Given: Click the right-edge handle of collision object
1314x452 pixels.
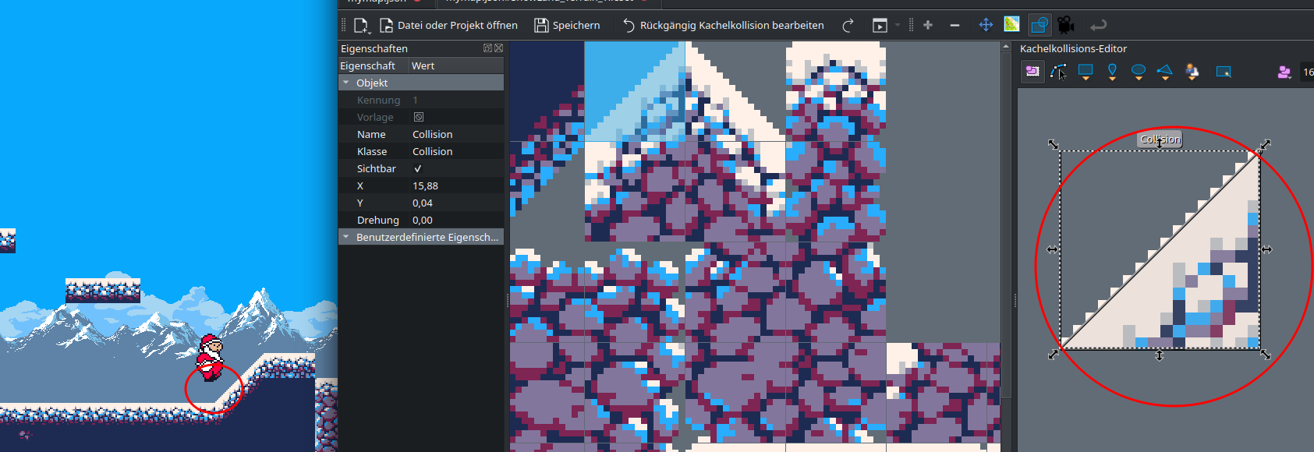Looking at the screenshot, I should pos(1266,249).
